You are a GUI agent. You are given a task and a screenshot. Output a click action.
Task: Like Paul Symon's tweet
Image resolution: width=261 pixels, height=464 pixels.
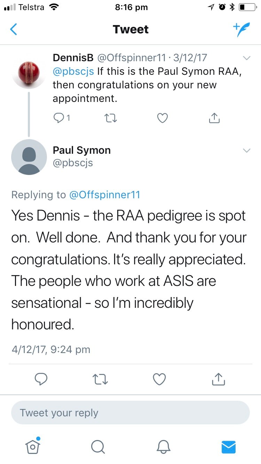(x=159, y=379)
